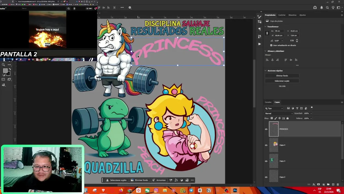Hide the Capa 4 layer
Viewport: 344px width, 194px height.
pos(266,145)
